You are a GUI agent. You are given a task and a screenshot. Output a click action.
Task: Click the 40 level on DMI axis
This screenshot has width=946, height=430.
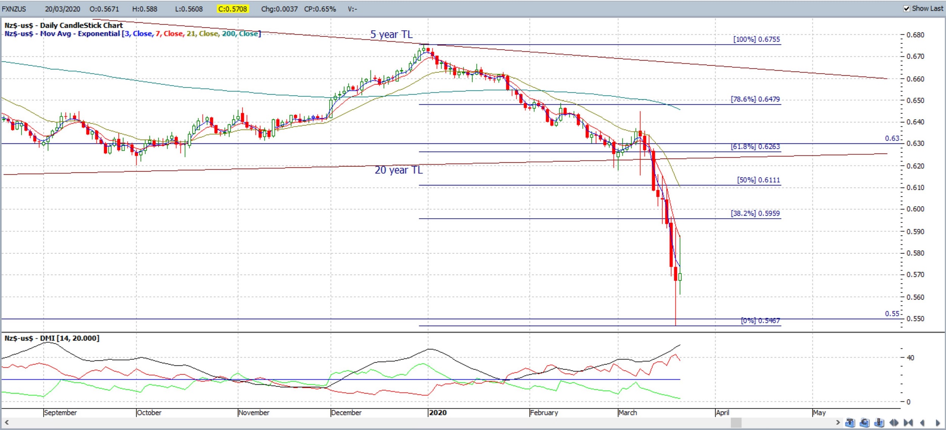point(910,358)
